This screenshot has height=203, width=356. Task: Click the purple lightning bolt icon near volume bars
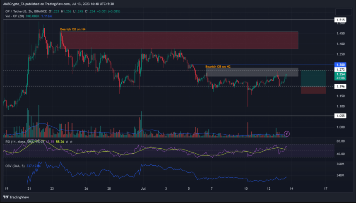pyautogui.click(x=287, y=134)
